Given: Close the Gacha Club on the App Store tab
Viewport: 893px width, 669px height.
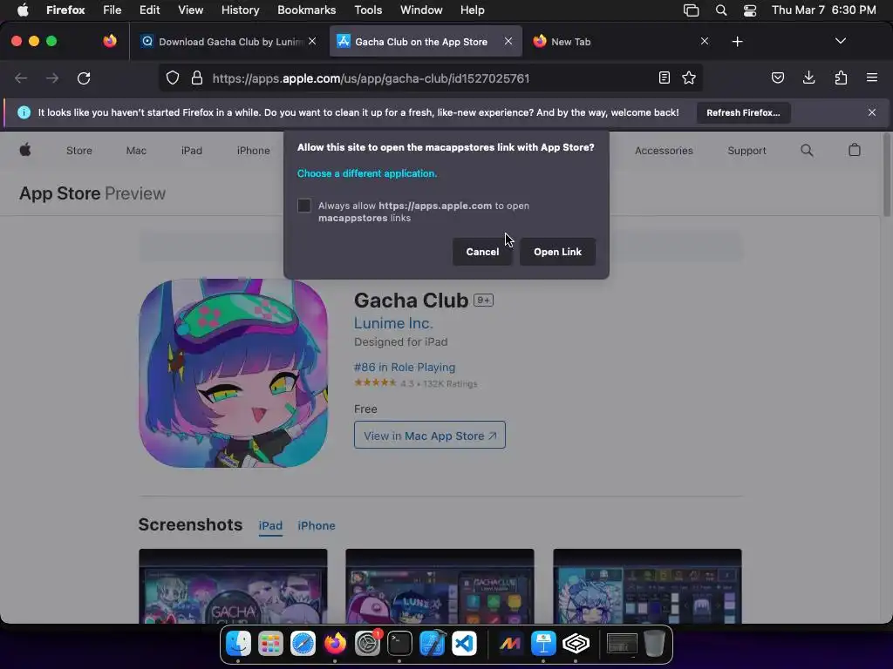Looking at the screenshot, I should click(x=508, y=41).
